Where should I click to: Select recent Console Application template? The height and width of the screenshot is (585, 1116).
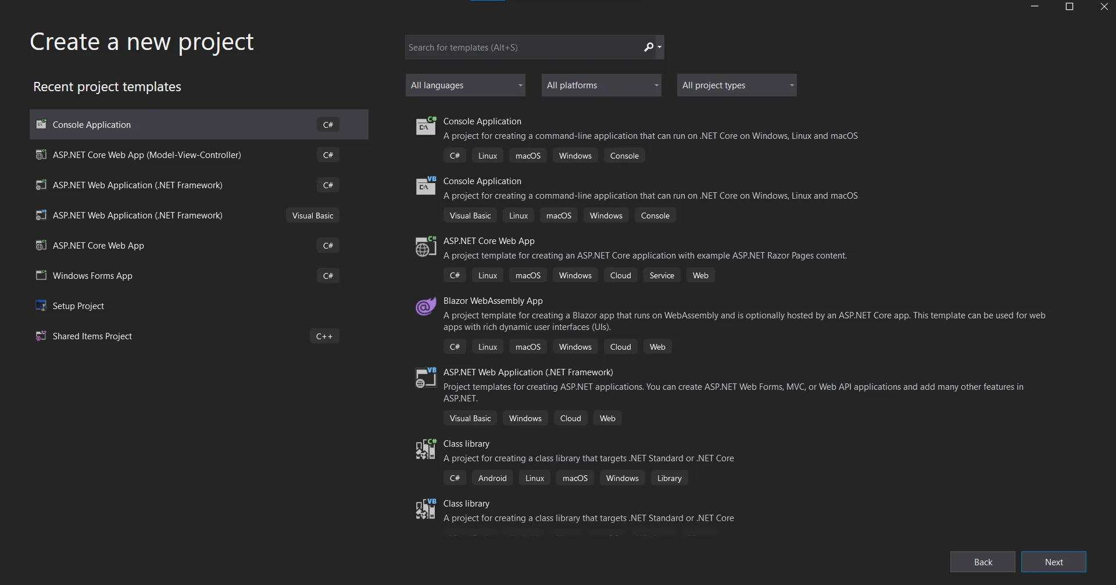(199, 124)
